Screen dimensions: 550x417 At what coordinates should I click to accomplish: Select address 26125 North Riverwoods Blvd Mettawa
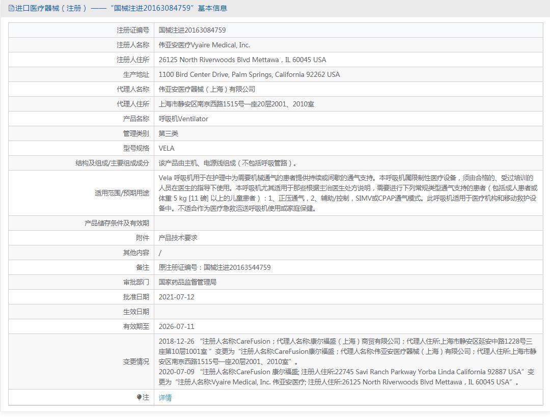(242, 60)
